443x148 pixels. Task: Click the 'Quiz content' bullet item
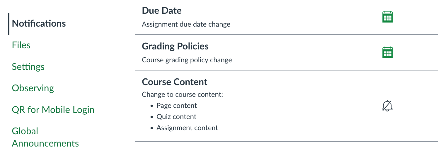point(176,117)
